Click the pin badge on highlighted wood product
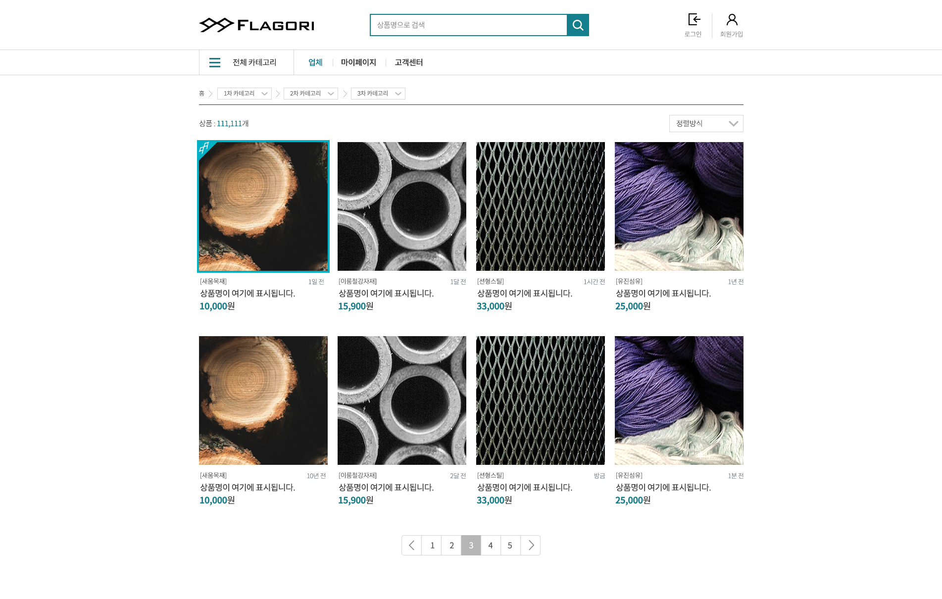This screenshot has height=599, width=942. [204, 148]
